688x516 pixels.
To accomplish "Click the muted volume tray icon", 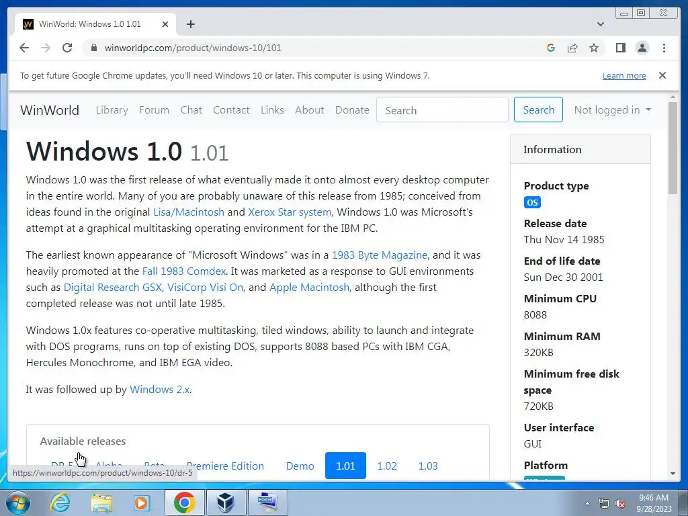I will (x=620, y=503).
